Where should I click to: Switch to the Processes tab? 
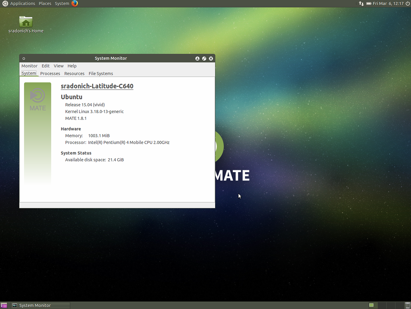pyautogui.click(x=50, y=74)
